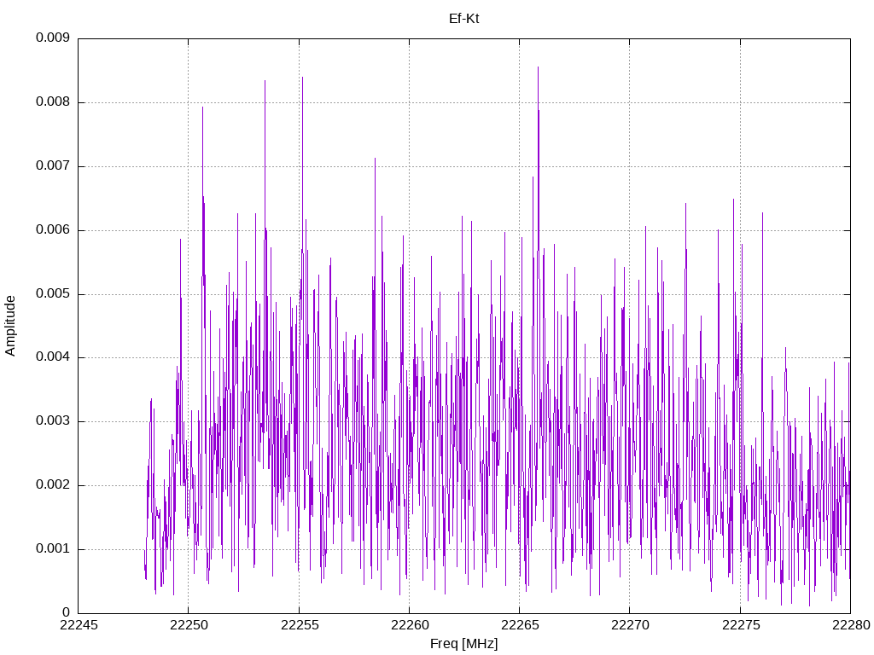Select the y-axis label 'Amplitude'
The width and height of the screenshot is (874, 655).
coord(10,326)
